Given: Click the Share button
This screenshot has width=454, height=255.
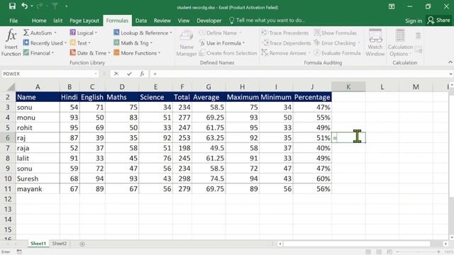Looking at the screenshot, I should pyautogui.click(x=439, y=21).
